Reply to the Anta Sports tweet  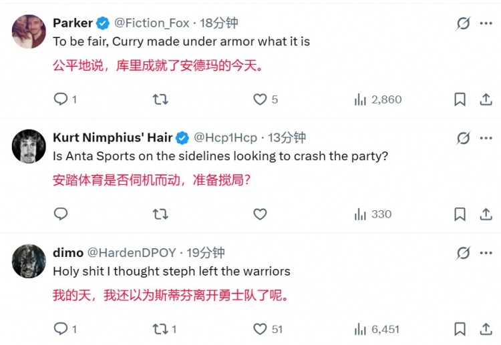click(61, 214)
